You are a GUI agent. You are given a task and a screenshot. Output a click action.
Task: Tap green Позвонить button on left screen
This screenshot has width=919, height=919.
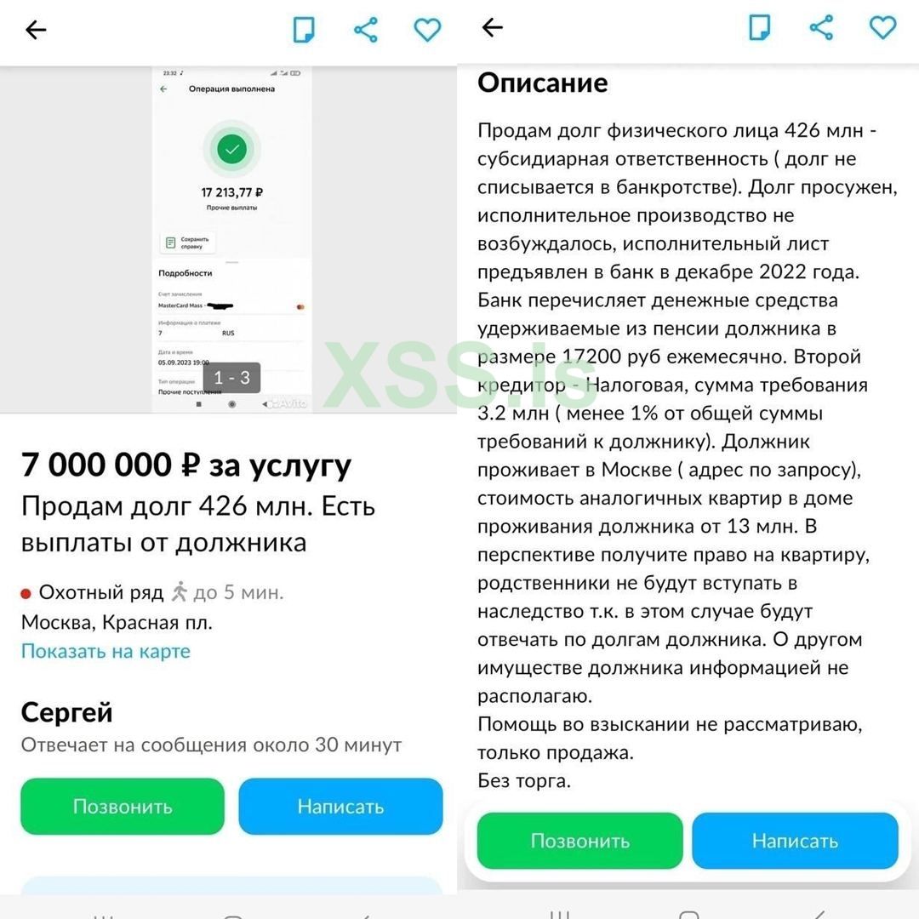pos(123,807)
